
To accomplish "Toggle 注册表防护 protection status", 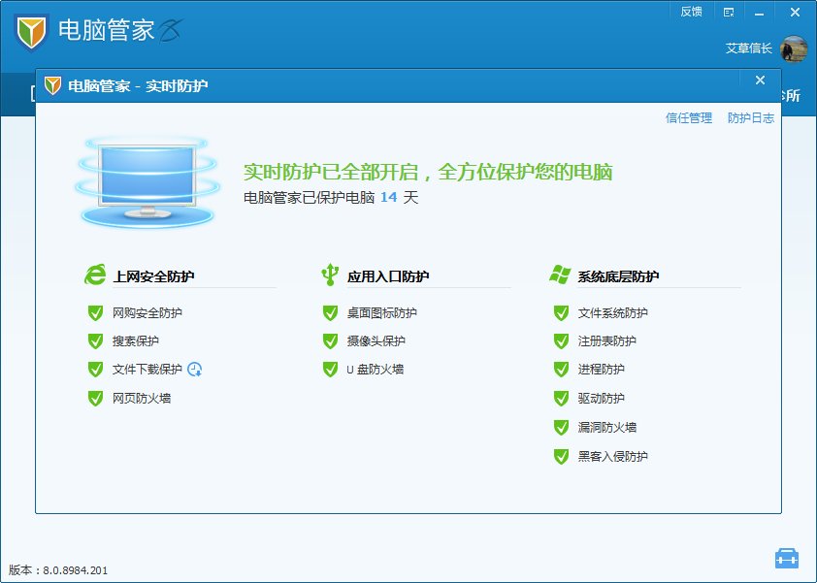I will pyautogui.click(x=561, y=341).
